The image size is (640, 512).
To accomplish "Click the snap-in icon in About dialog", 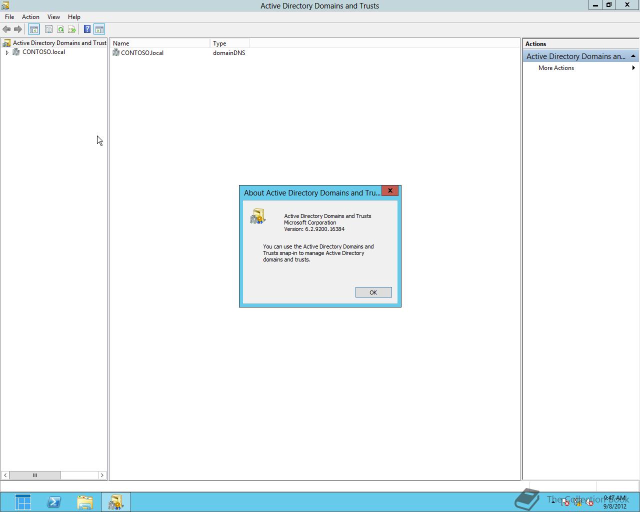I will (258, 216).
